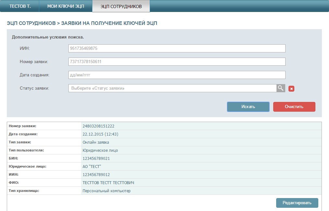Switch to the МОИ КЛЮЧИ ЭЦП tab

[x=66, y=6]
